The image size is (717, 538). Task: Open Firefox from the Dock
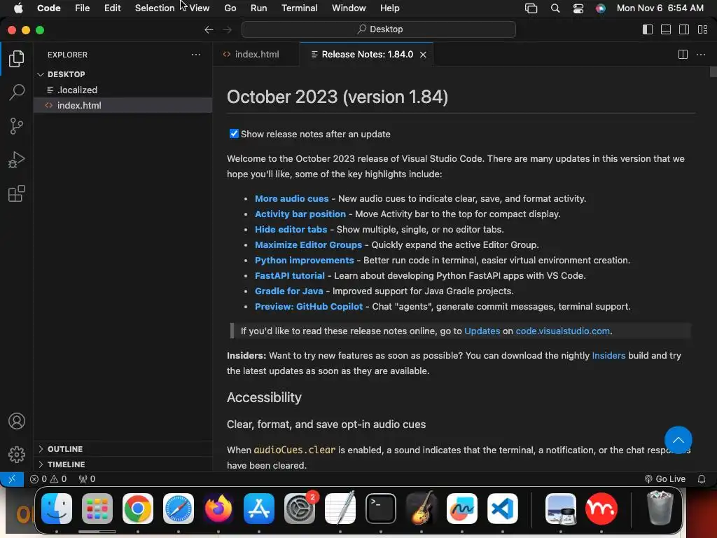[218, 509]
